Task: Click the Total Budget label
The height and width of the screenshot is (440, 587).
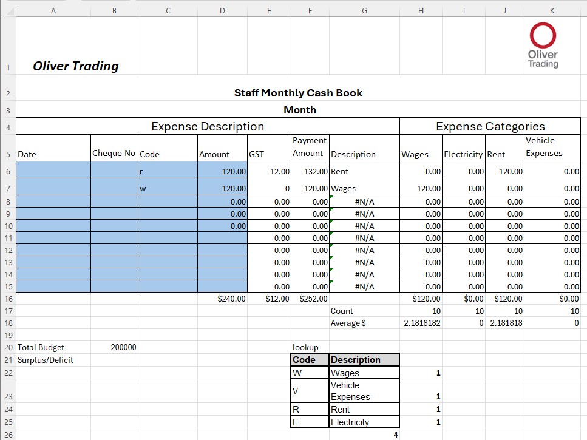Action: [x=53, y=348]
